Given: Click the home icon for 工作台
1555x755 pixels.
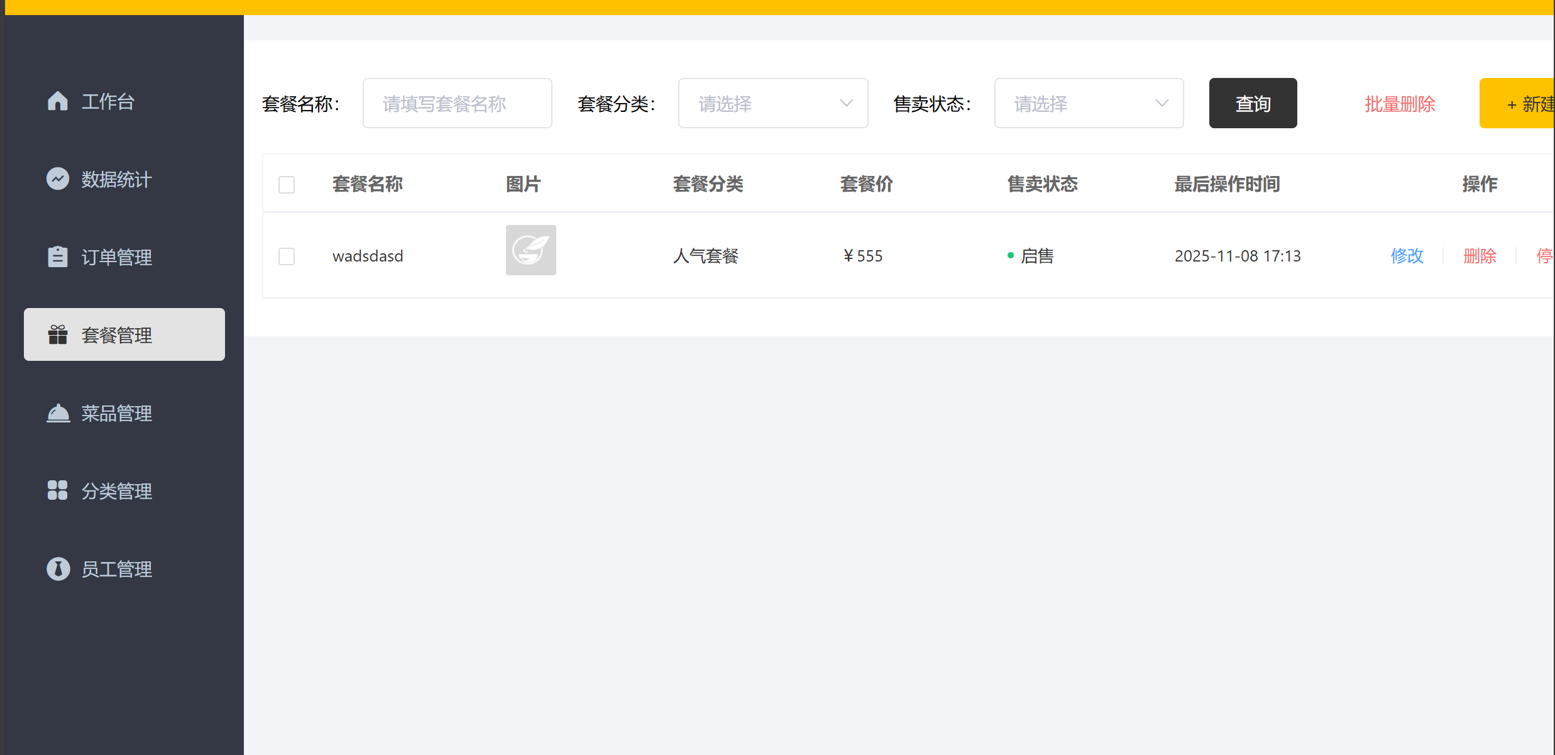Looking at the screenshot, I should coord(57,101).
